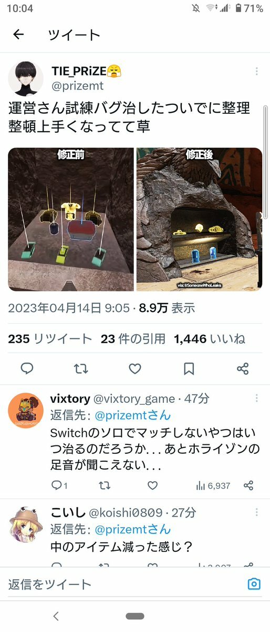
Task: View the 1,446 いいね list
Action: point(210,339)
